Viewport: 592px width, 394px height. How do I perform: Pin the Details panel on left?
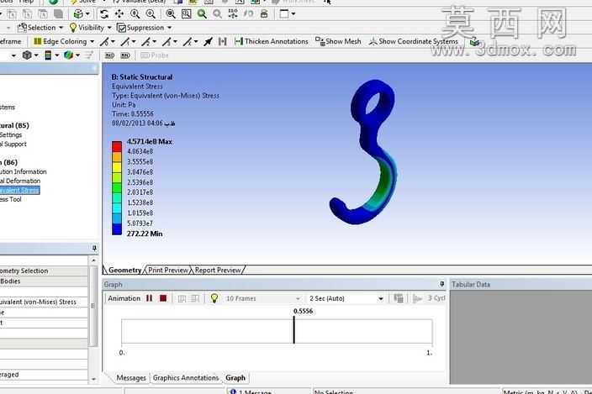point(94,248)
